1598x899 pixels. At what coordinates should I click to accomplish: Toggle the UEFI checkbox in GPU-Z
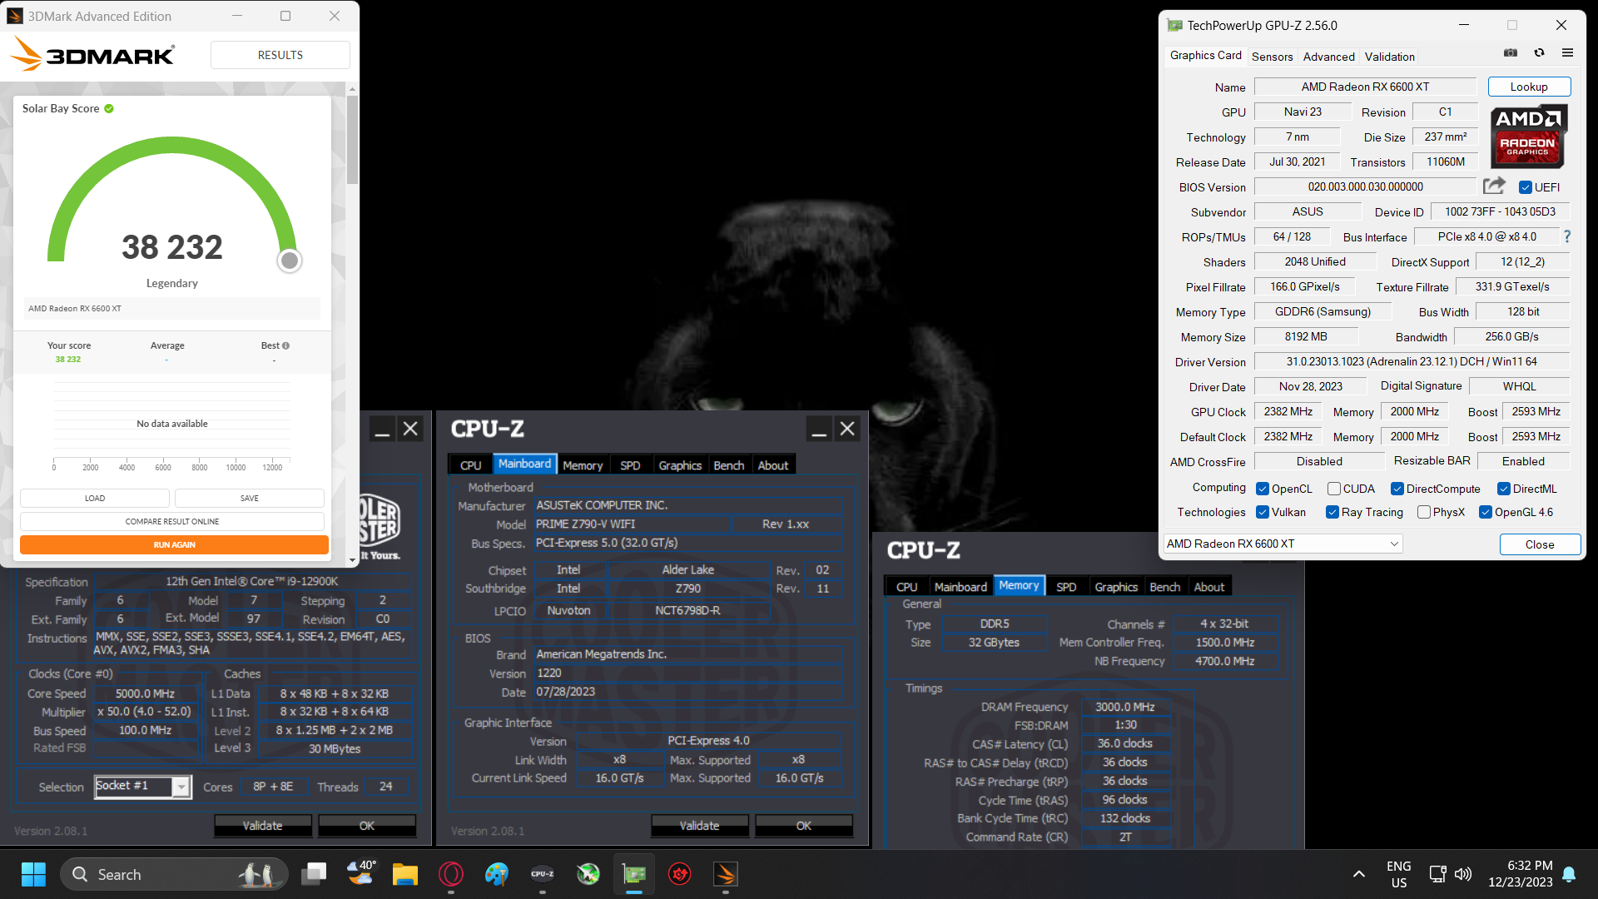pyautogui.click(x=1526, y=187)
